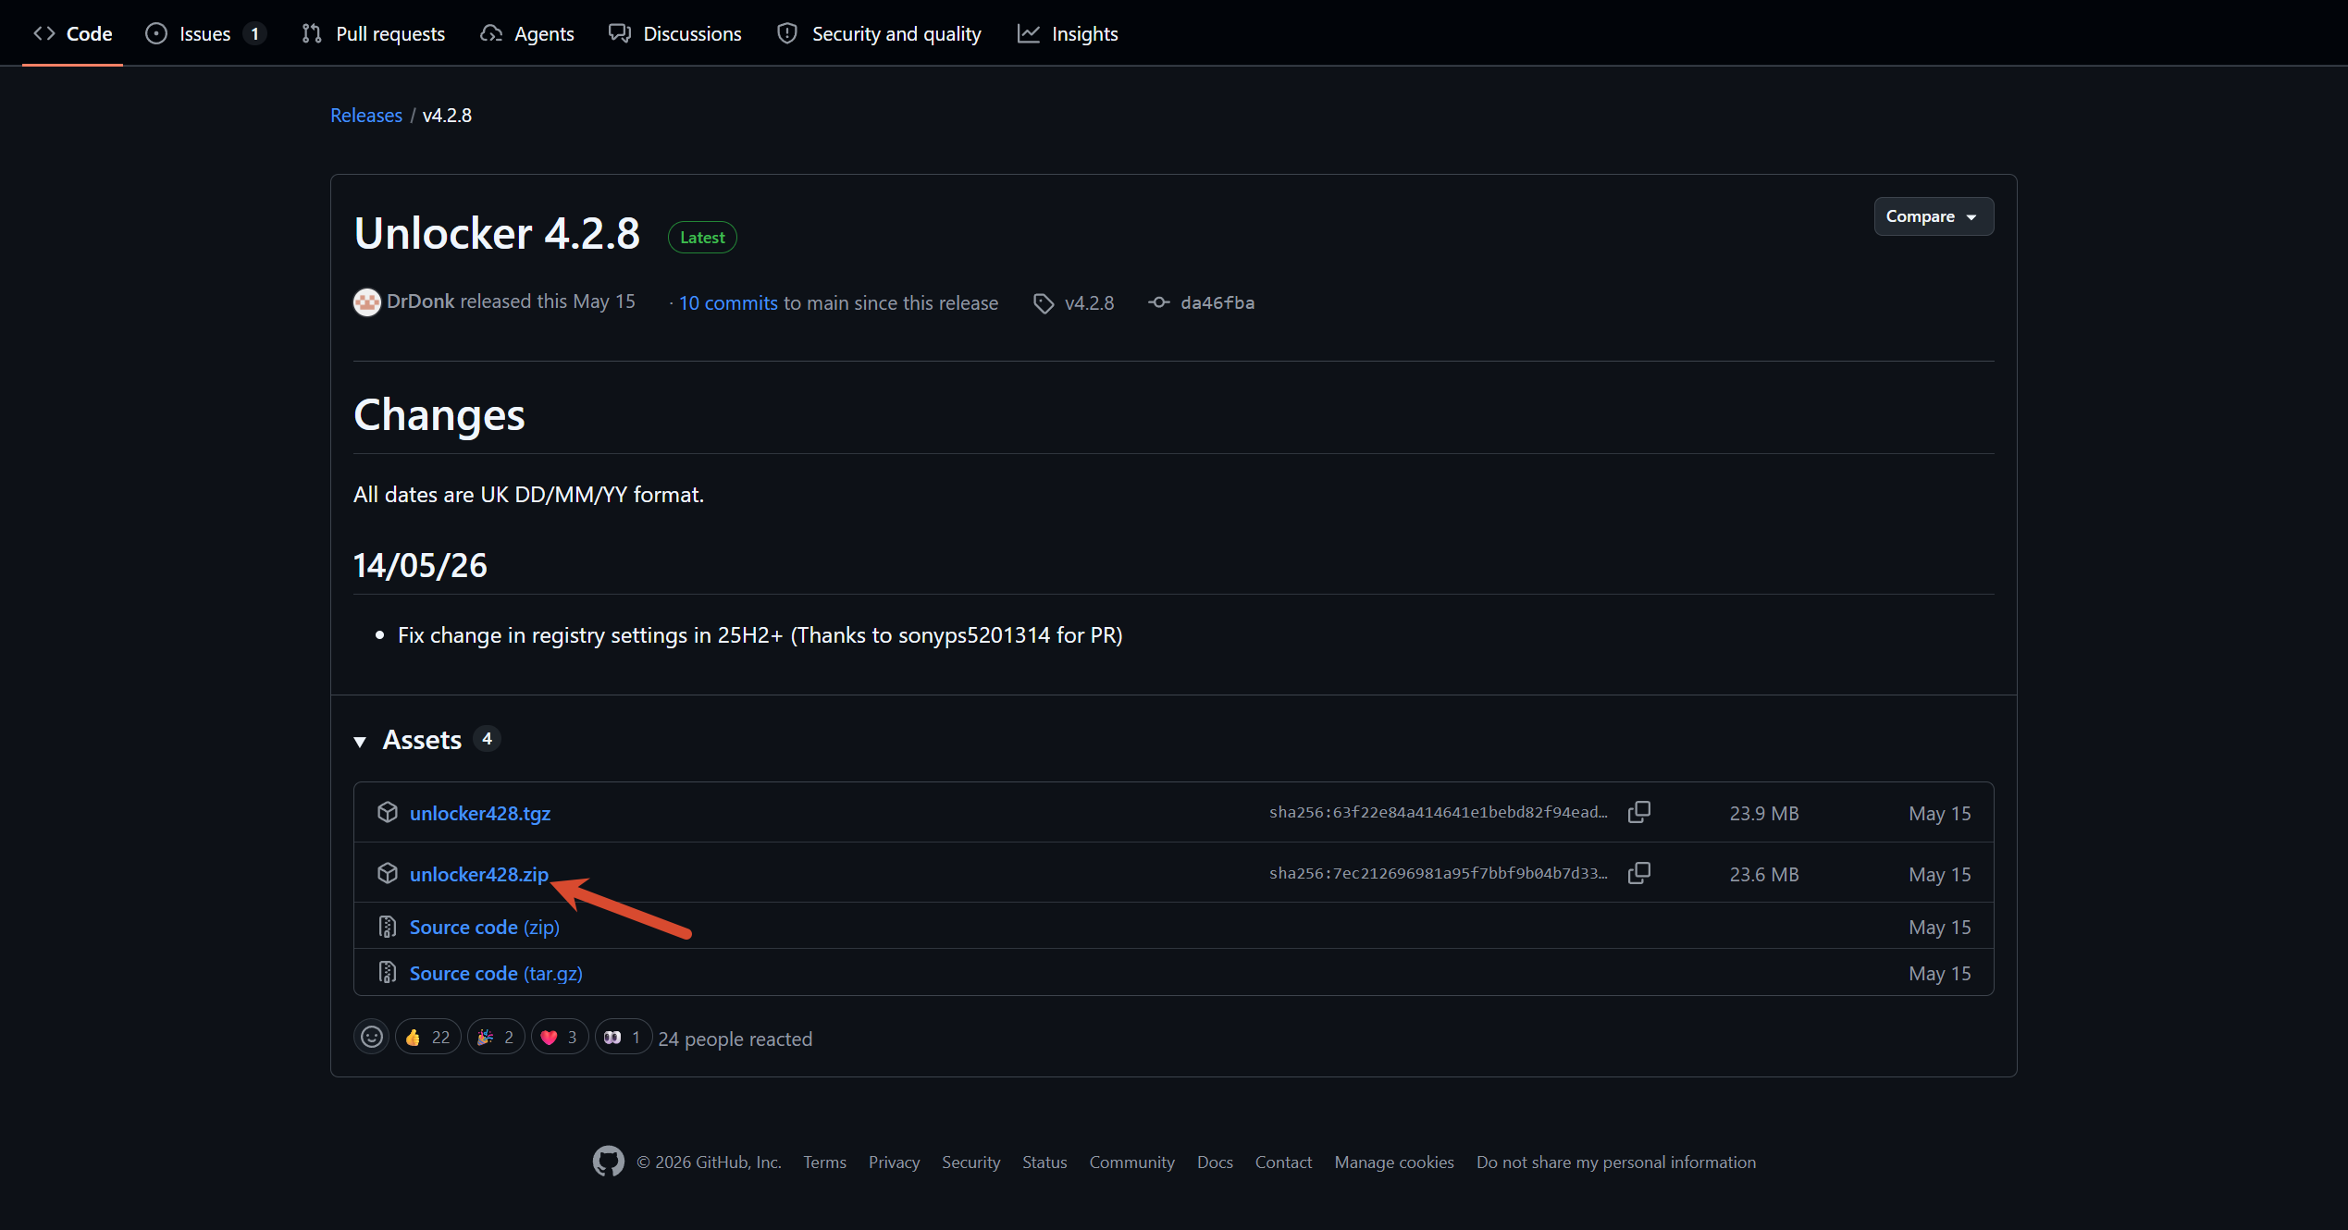Open the Status footer link
The width and height of the screenshot is (2348, 1230).
tap(1044, 1162)
